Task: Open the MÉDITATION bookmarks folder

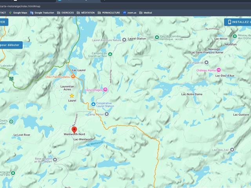Action: [x=86, y=13]
